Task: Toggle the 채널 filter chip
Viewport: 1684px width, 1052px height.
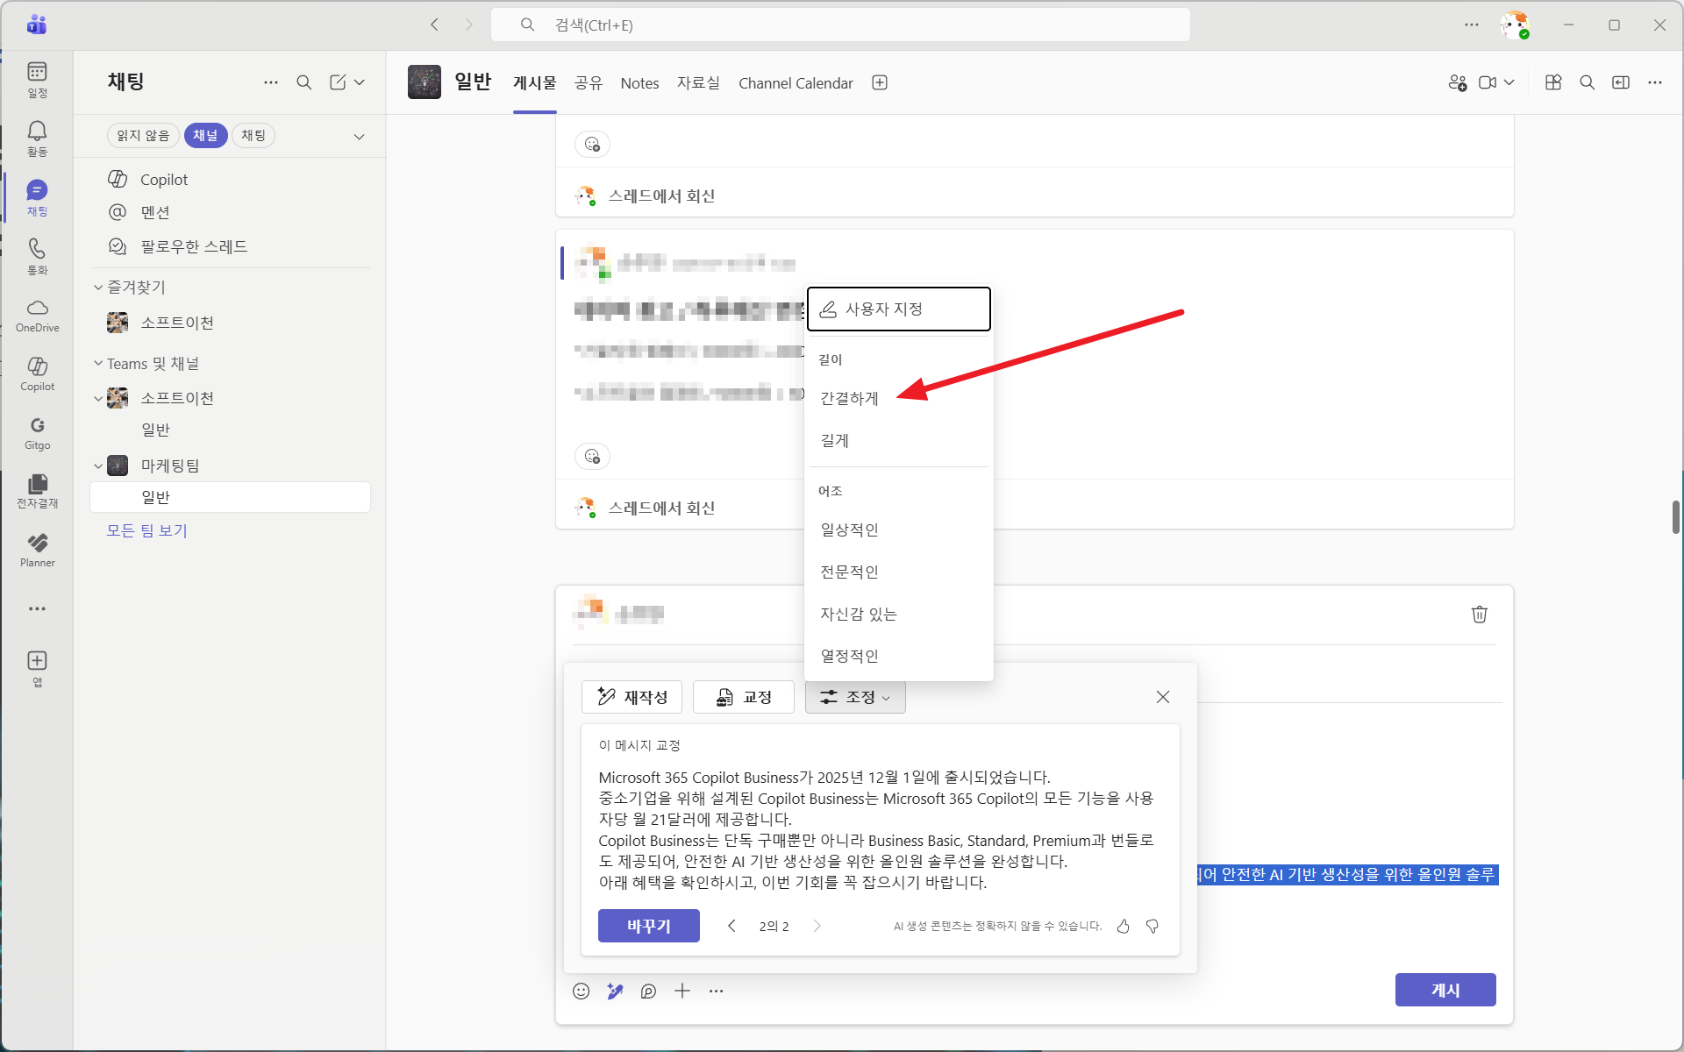Action: 205,135
